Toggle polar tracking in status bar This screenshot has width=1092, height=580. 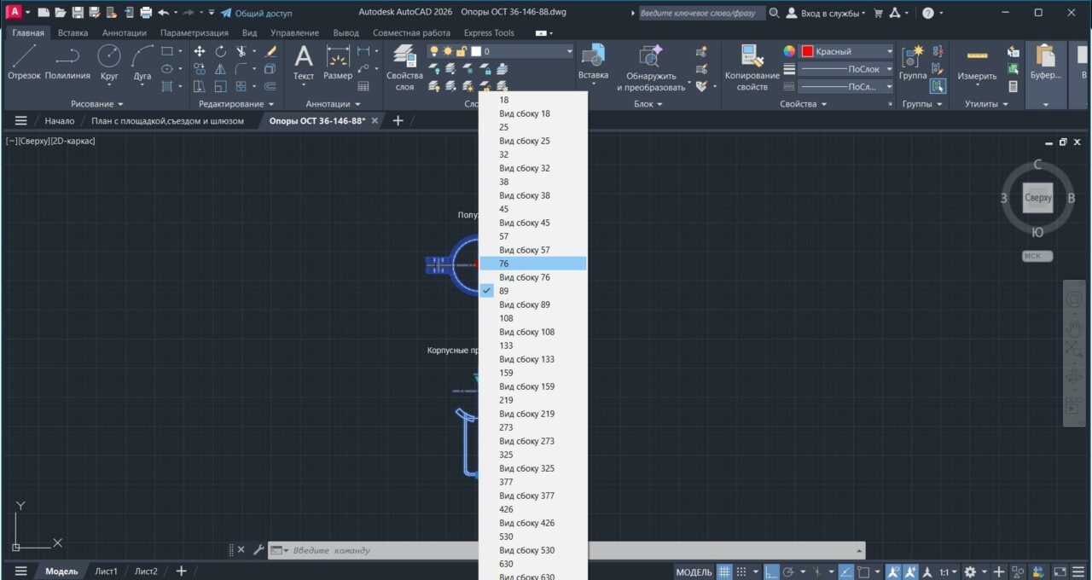pyautogui.click(x=789, y=571)
